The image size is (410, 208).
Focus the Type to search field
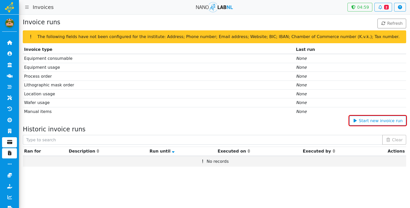pyautogui.click(x=202, y=140)
